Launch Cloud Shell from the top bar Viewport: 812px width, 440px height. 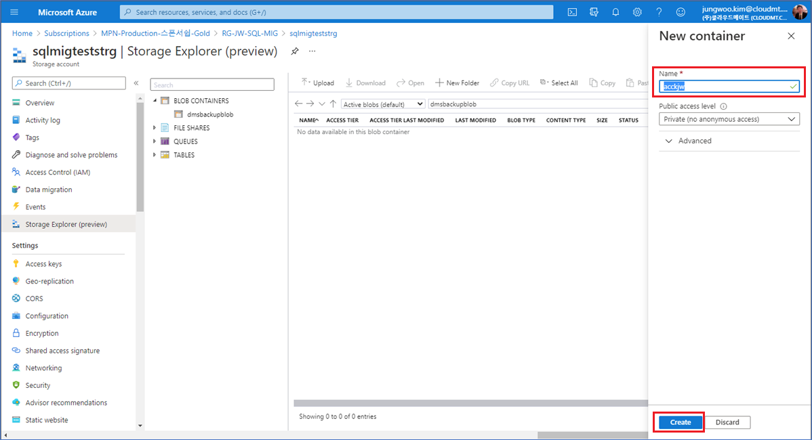(x=572, y=12)
